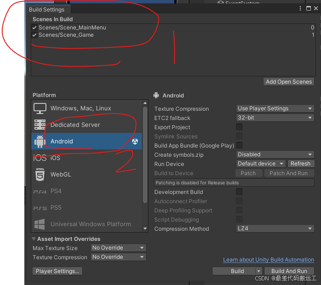Image resolution: width=321 pixels, height=285 pixels.
Task: Collapse the Asset Import Overrides section
Action: click(x=34, y=239)
